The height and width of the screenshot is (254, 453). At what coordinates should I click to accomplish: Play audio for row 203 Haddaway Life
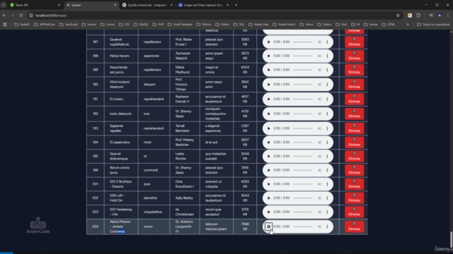(x=269, y=212)
